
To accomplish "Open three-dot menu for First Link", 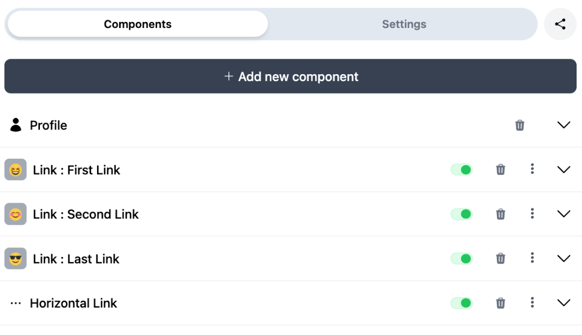I will [532, 169].
